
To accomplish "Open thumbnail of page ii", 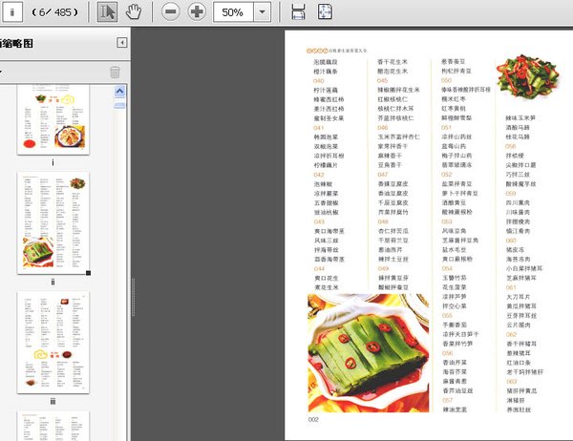I will (x=53, y=222).
